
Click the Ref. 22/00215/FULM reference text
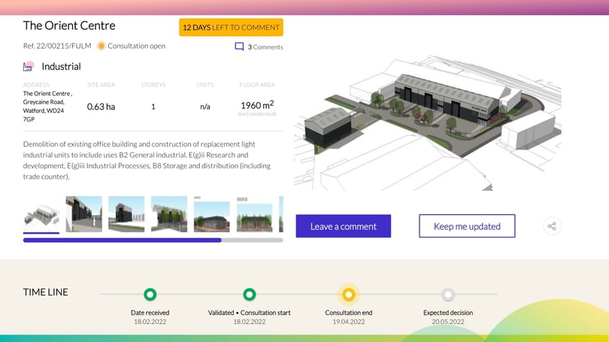coord(57,46)
